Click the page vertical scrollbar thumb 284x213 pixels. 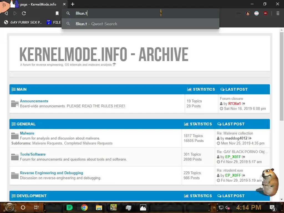click(x=282, y=76)
